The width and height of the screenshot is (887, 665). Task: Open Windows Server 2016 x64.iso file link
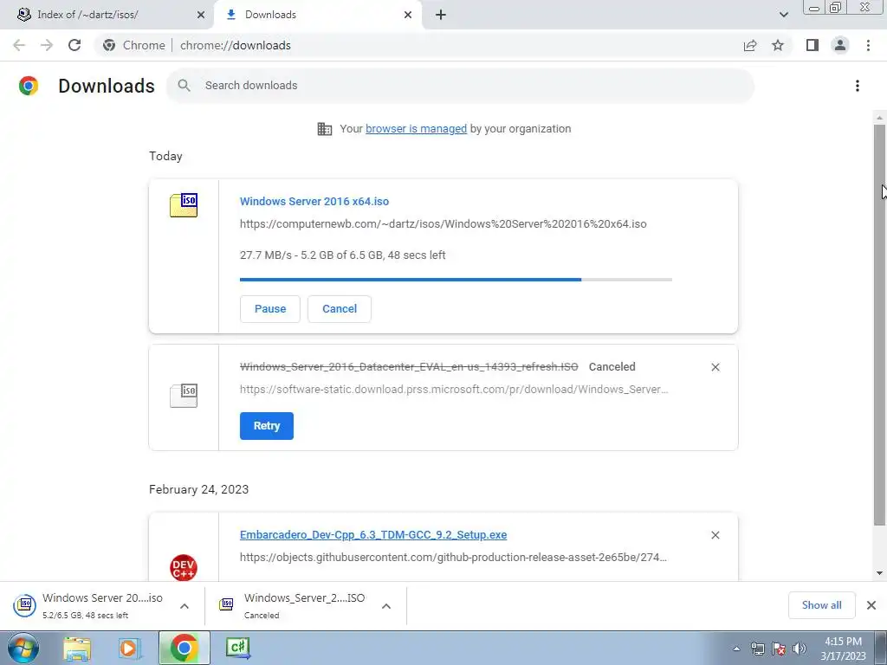pyautogui.click(x=314, y=201)
